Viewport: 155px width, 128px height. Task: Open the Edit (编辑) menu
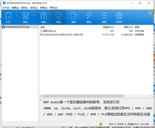(15, 8)
